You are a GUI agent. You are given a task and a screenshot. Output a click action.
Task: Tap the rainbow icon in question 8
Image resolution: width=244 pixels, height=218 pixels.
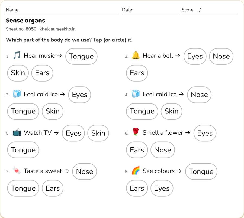(136, 171)
